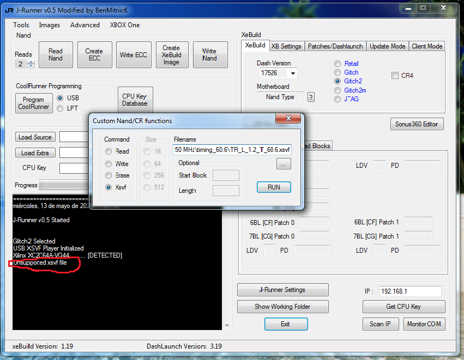The width and height of the screenshot is (464, 360).
Task: Click the Read Nand button
Action: point(56,54)
